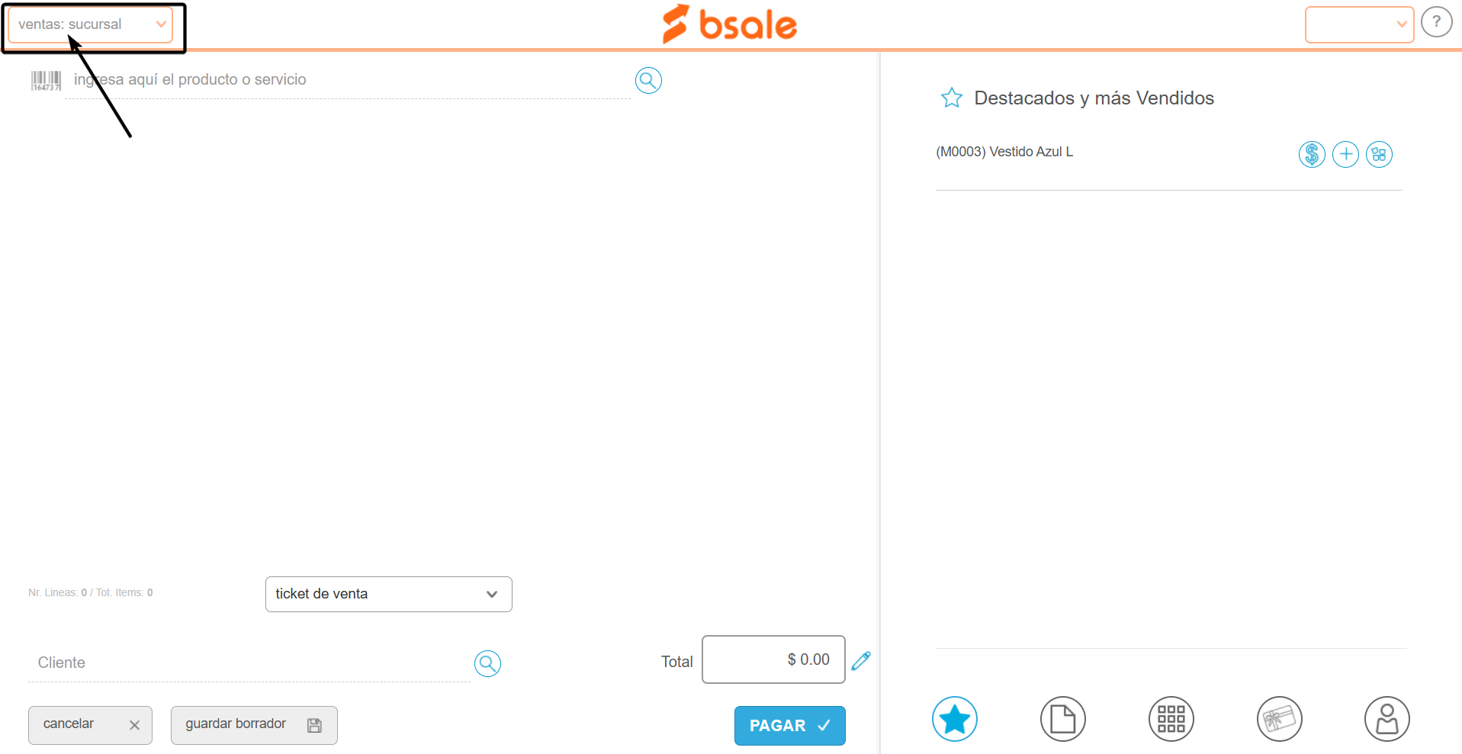Open the documents page icon tab
This screenshot has width=1462, height=754.
click(1062, 719)
